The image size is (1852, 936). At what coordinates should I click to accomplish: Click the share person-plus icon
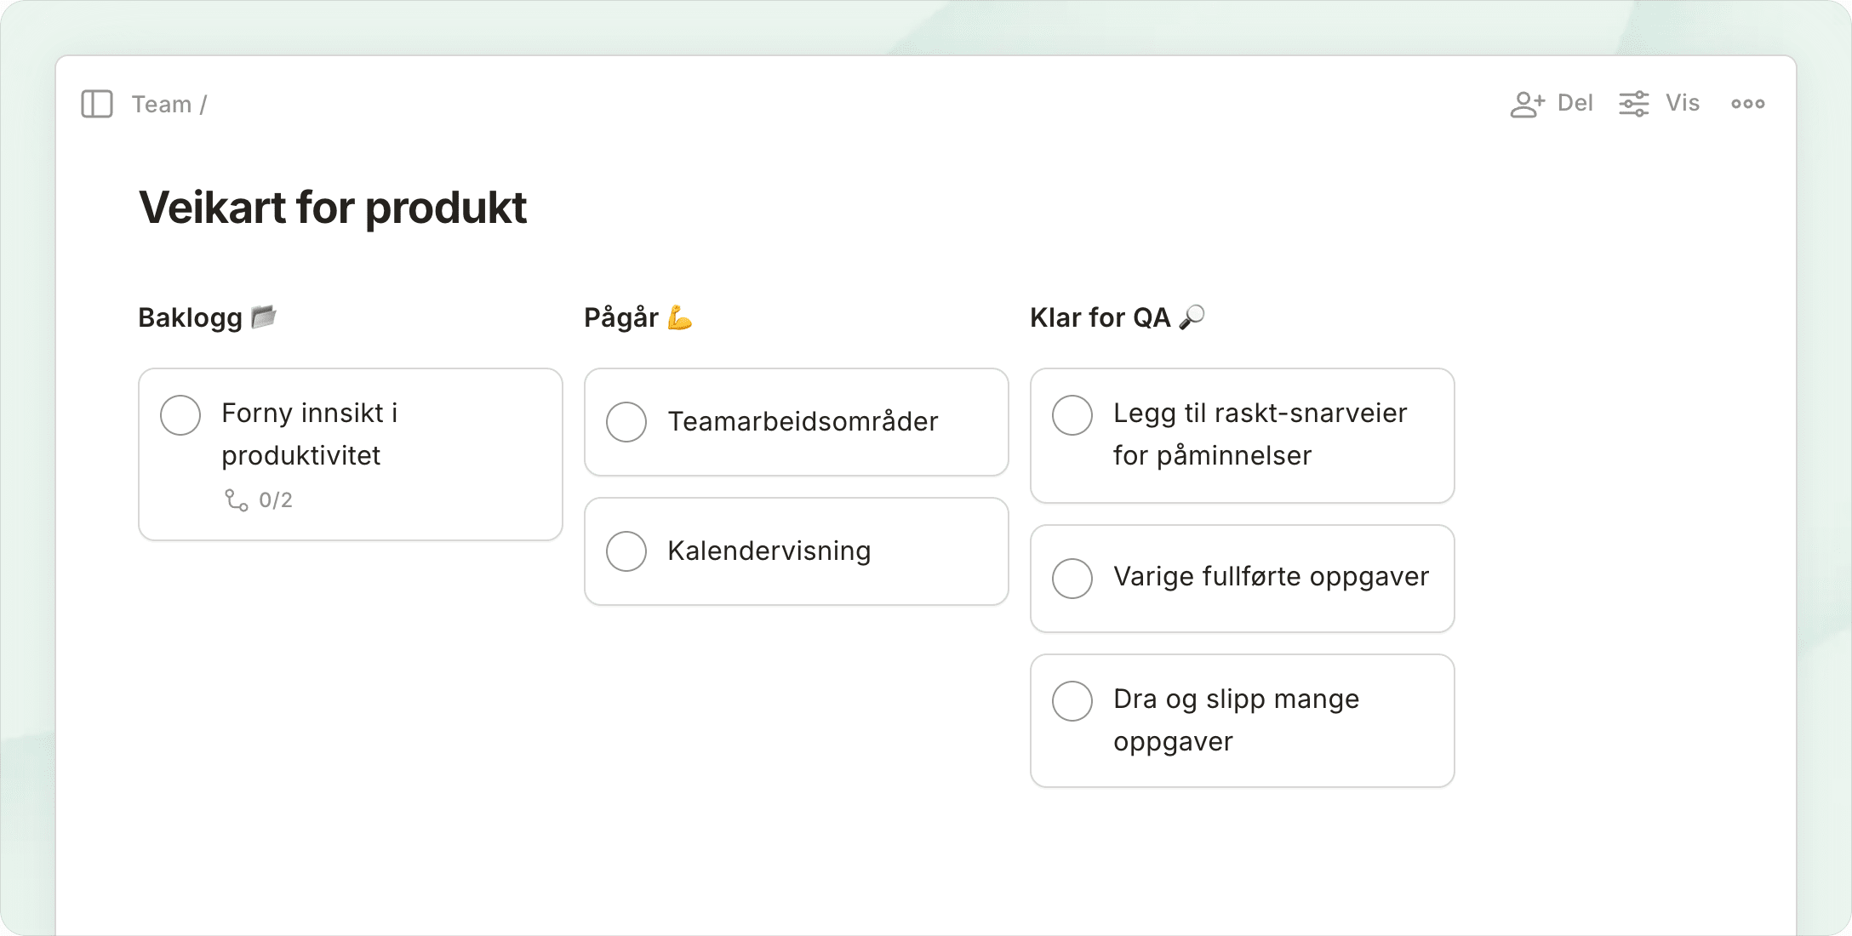pyautogui.click(x=1527, y=104)
